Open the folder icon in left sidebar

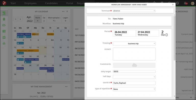click(4, 25)
